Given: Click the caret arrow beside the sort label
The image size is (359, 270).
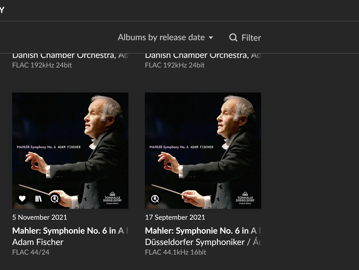Looking at the screenshot, I should click(211, 38).
